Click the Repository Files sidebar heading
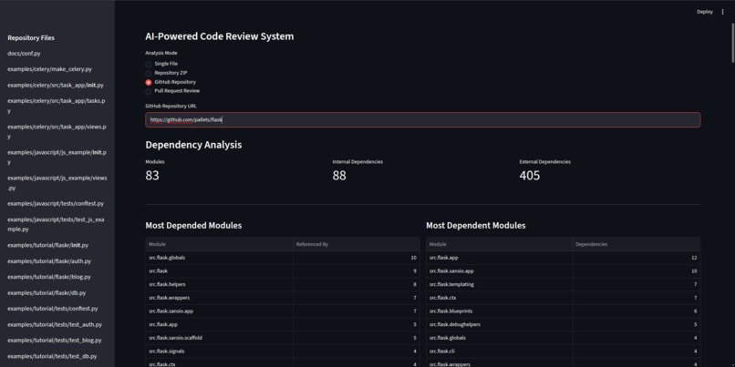The width and height of the screenshot is (735, 367). (x=31, y=38)
